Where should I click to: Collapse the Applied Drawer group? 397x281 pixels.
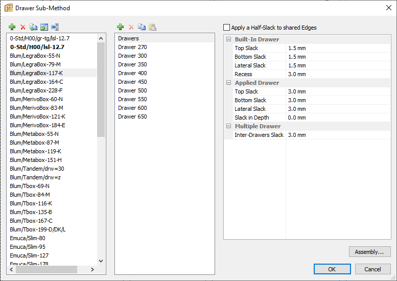pos(228,83)
